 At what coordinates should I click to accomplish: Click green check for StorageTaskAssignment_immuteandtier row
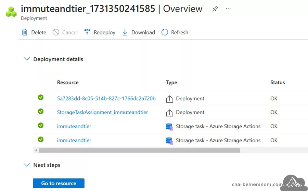coord(41,111)
